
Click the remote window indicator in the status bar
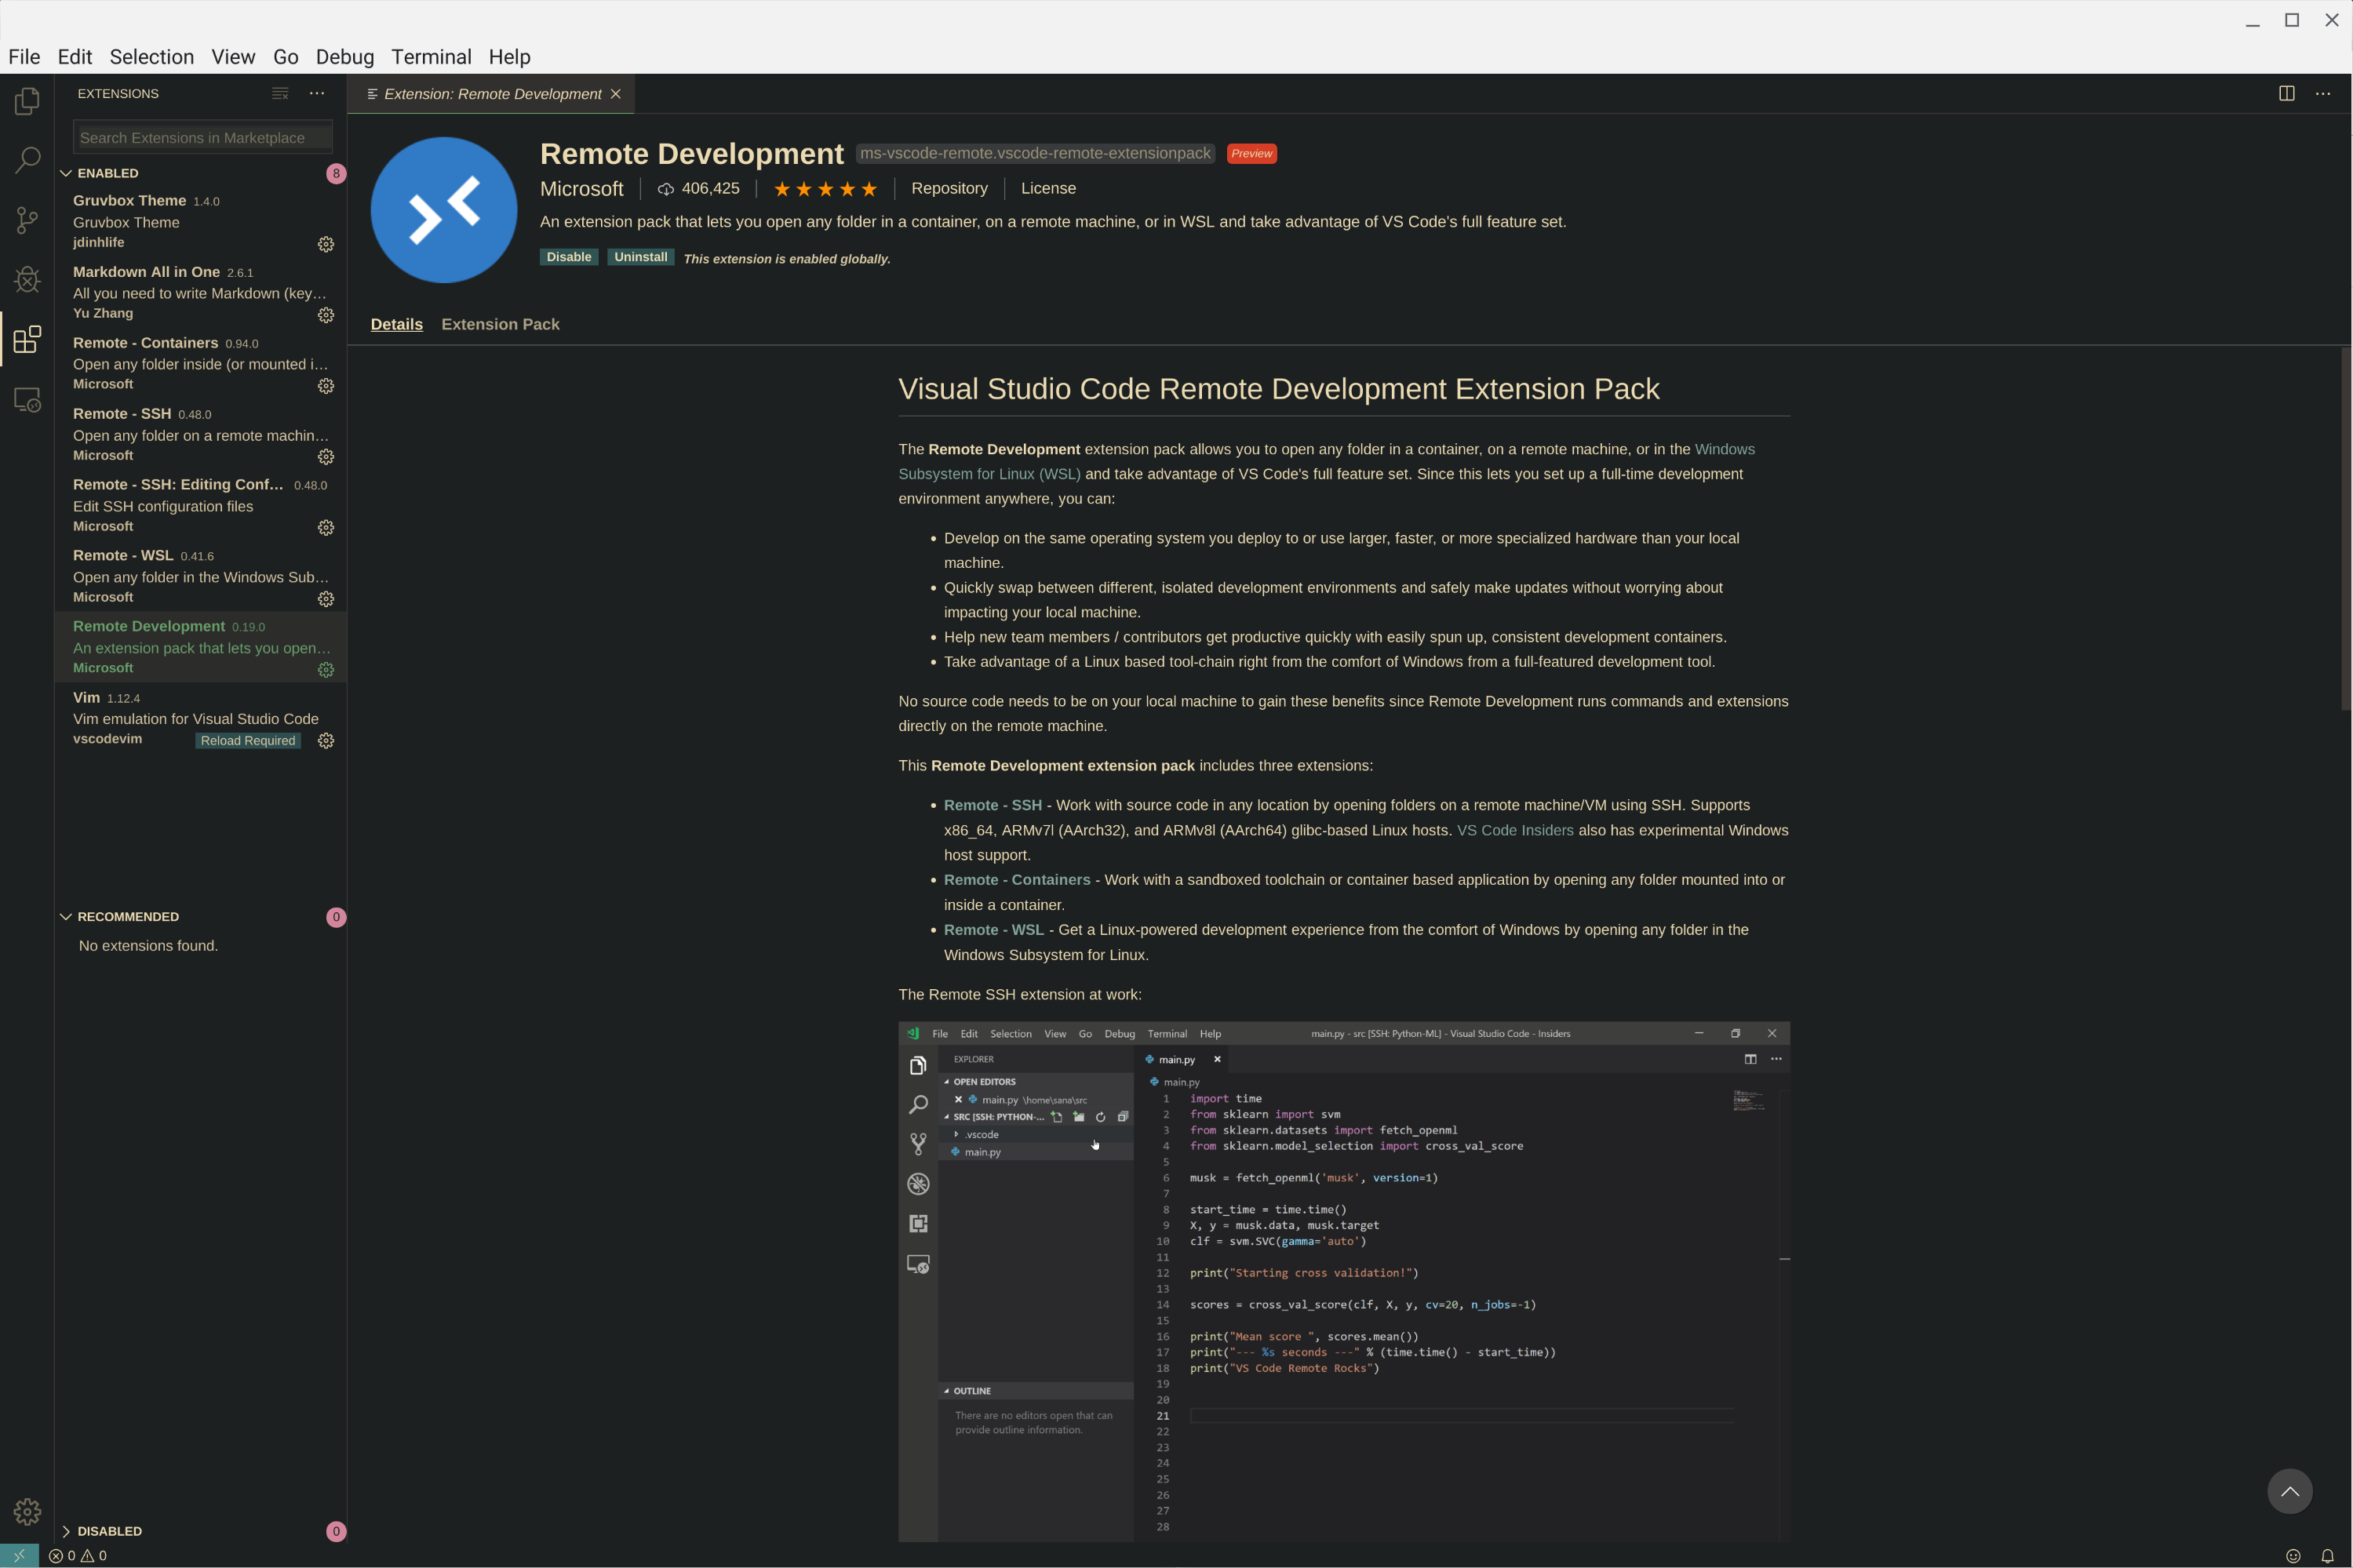pos(17,1556)
